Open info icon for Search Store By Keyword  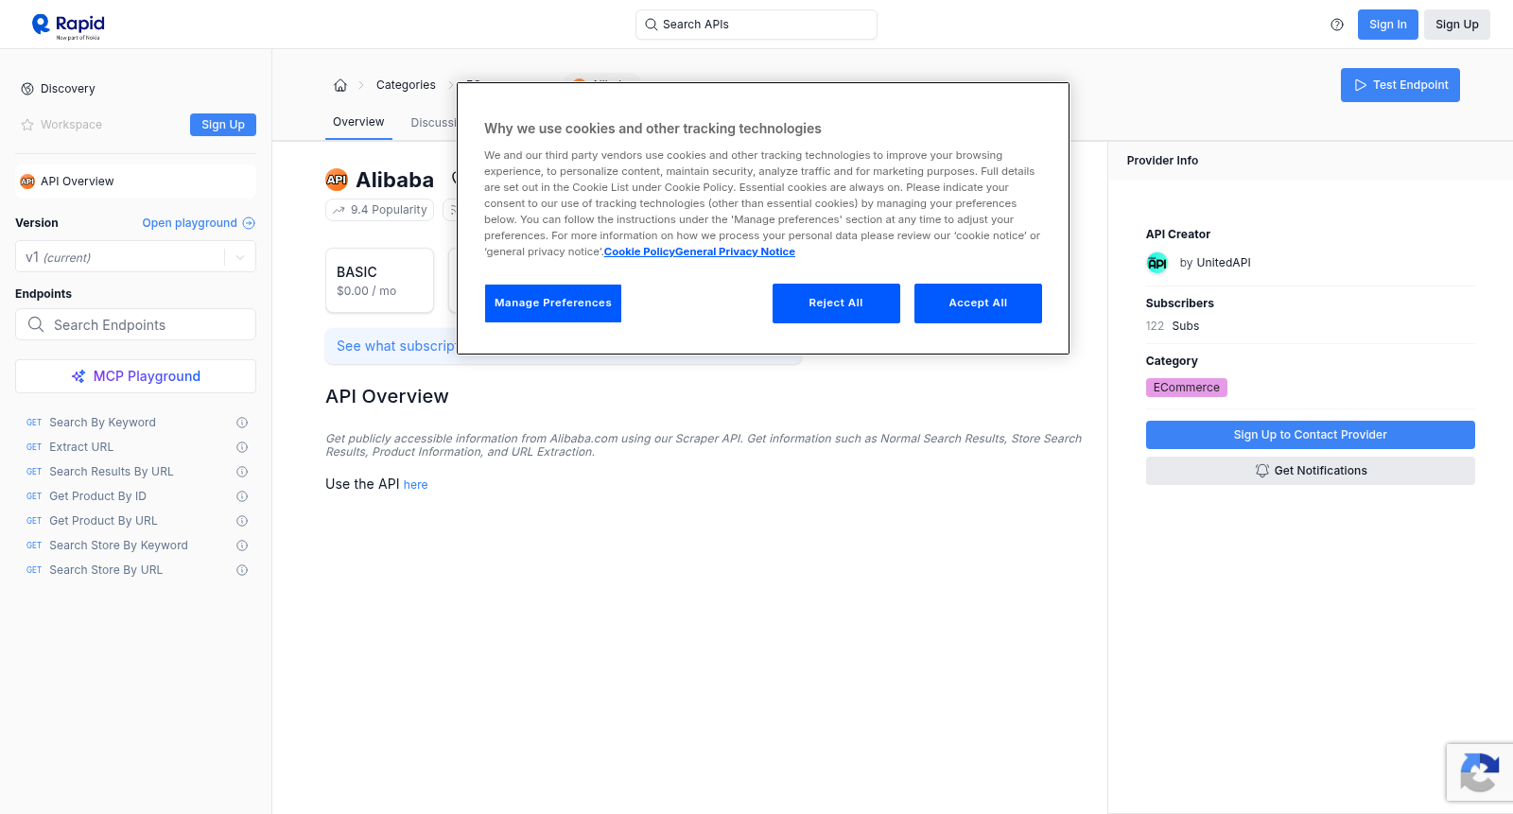pyautogui.click(x=242, y=546)
